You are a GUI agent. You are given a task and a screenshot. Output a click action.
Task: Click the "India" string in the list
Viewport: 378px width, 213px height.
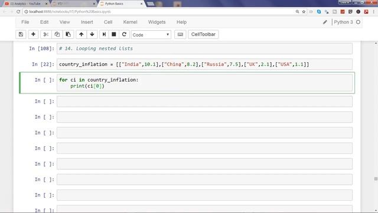pos(131,64)
